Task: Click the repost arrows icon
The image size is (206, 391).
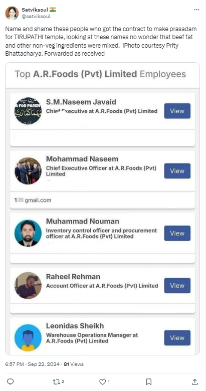Action: 56,381
